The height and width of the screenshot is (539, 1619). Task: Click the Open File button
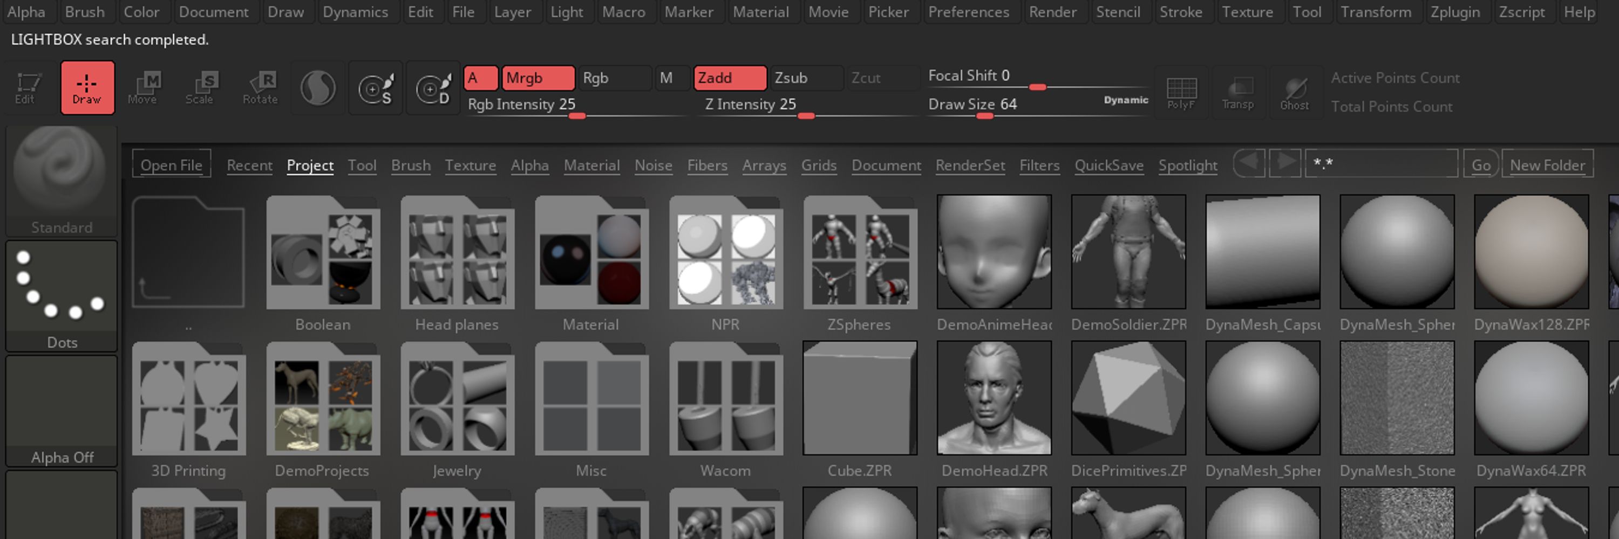171,164
